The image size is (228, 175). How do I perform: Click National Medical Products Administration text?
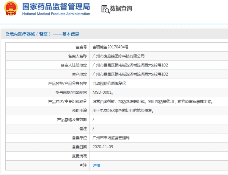pos(56,14)
